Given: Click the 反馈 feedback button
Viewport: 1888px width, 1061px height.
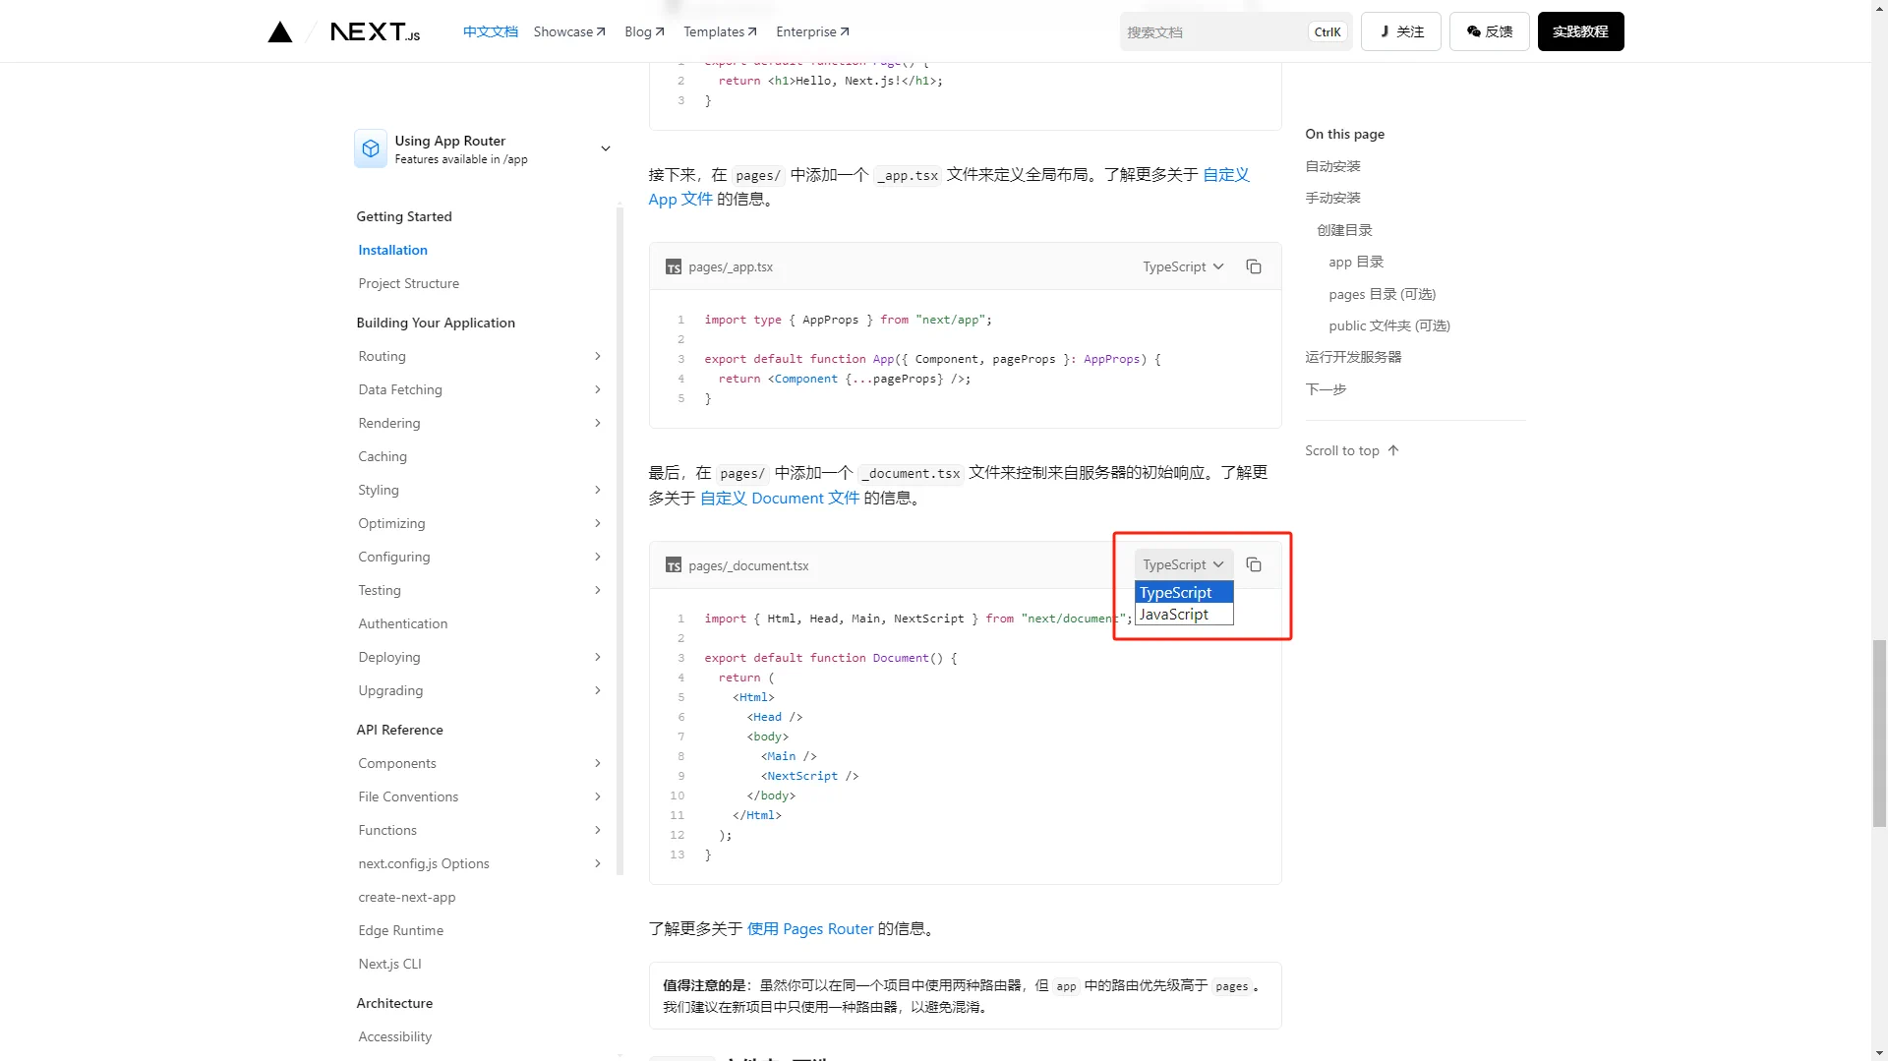Looking at the screenshot, I should (1489, 31).
